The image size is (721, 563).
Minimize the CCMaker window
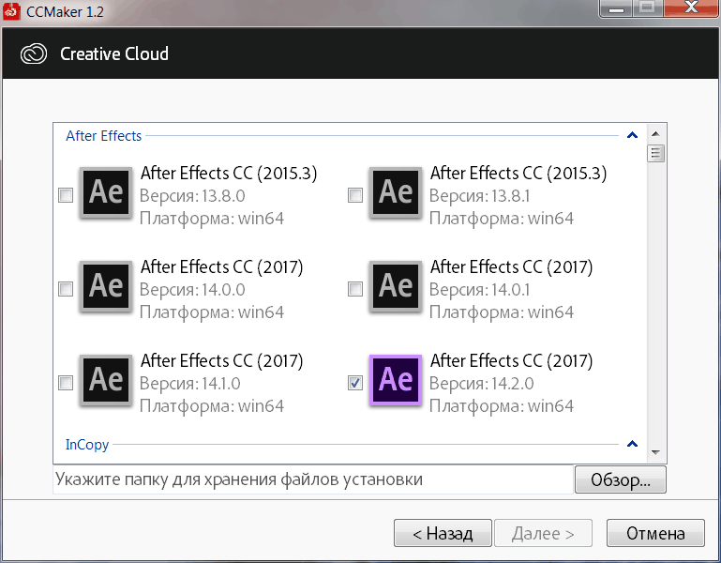click(616, 8)
